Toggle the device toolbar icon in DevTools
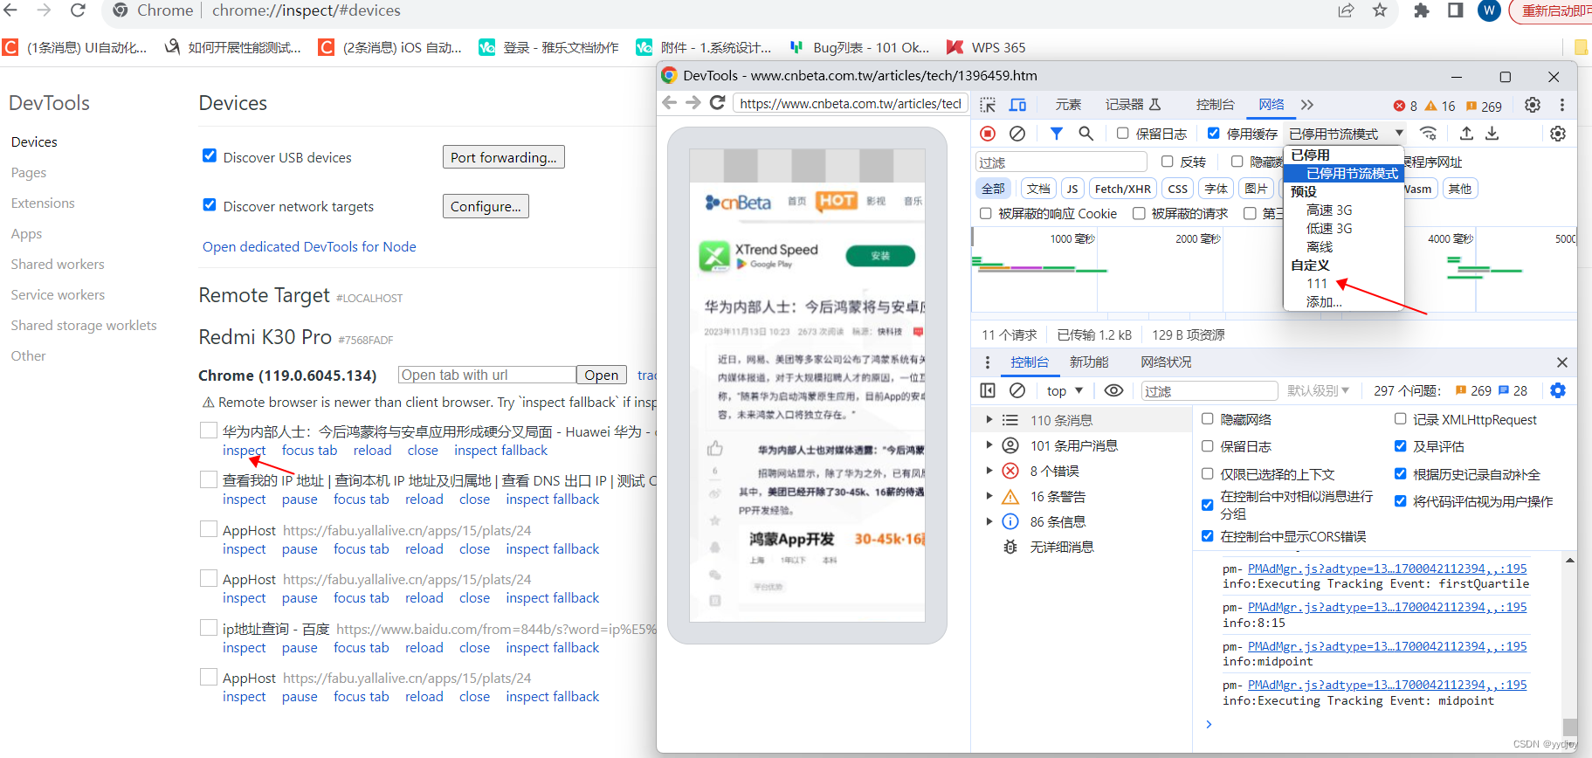Viewport: 1592px width, 758px height. (x=1018, y=105)
